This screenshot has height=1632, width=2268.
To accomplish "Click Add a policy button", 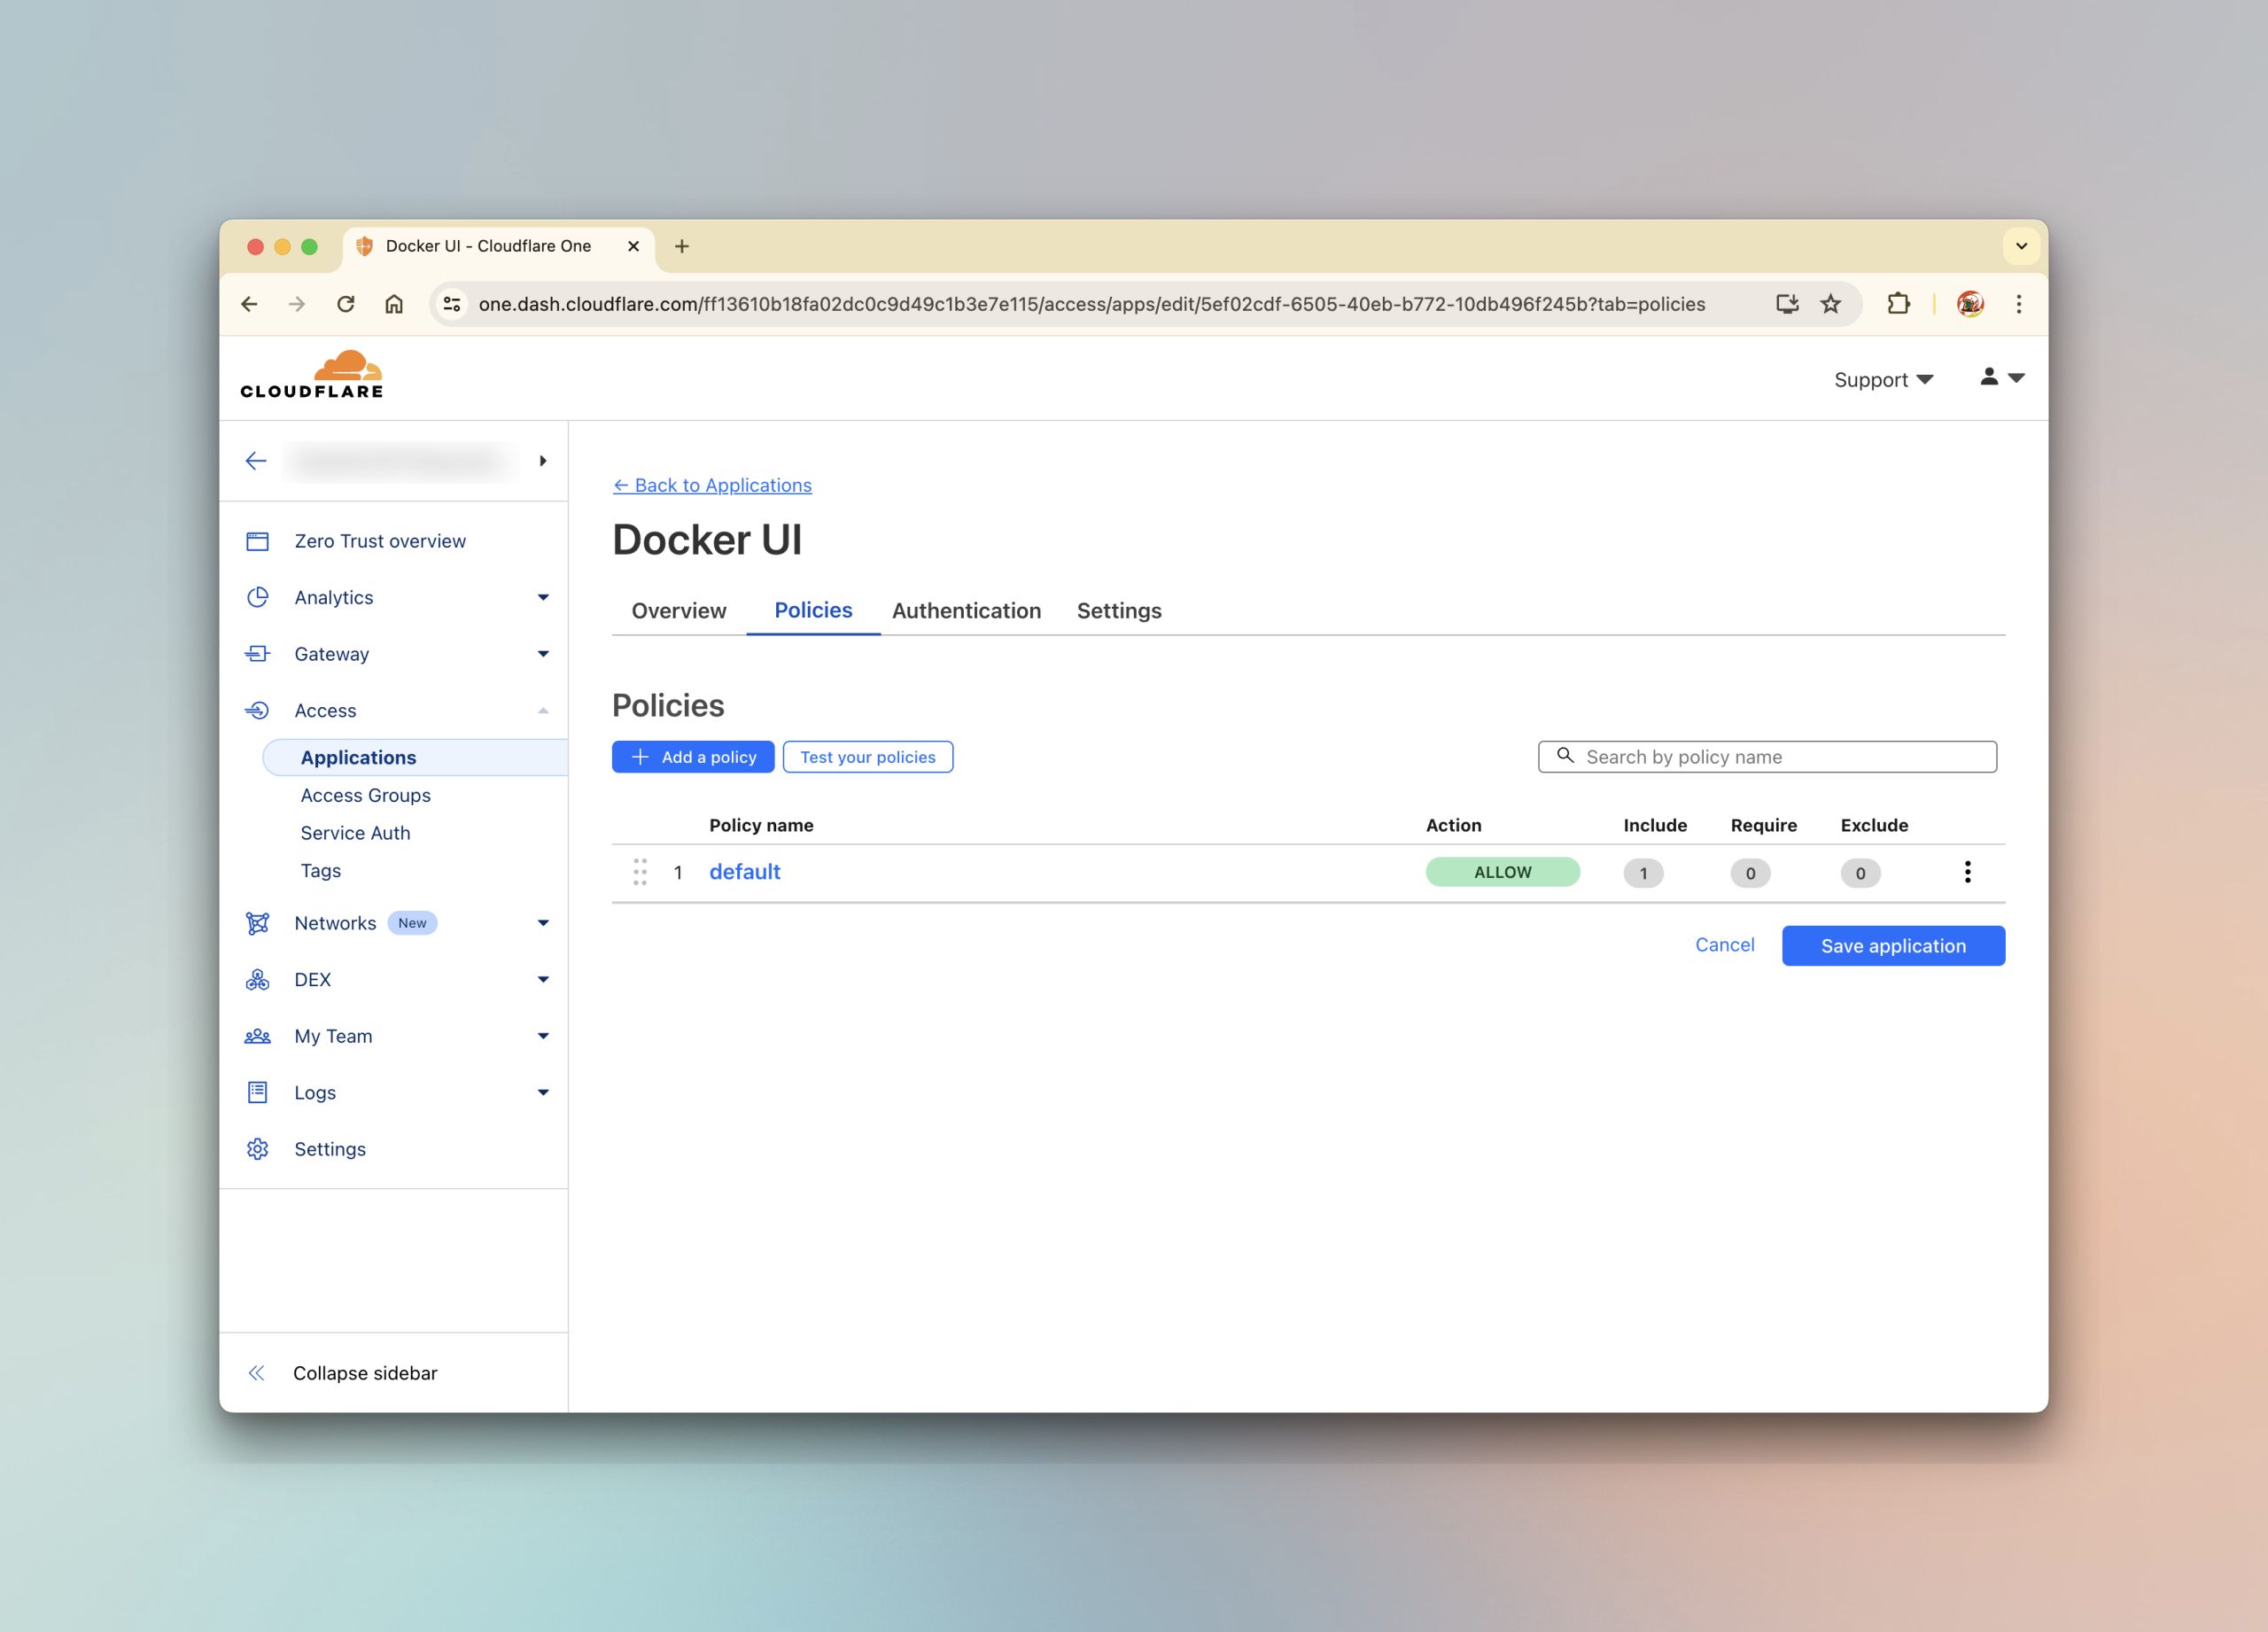I will click(x=693, y=757).
